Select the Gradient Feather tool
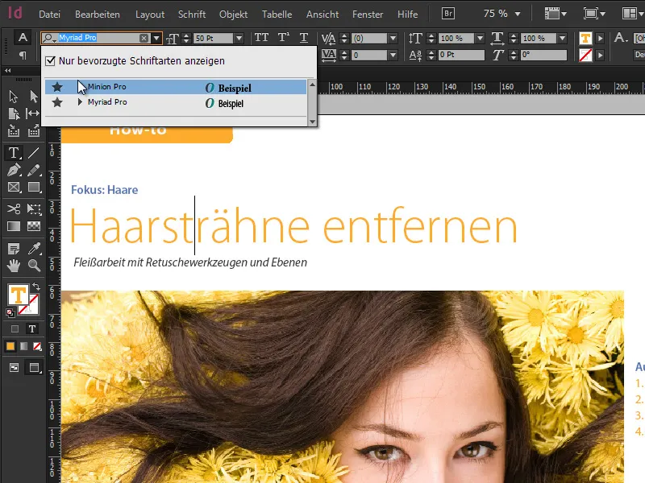Image resolution: width=645 pixels, height=483 pixels. coord(34,226)
